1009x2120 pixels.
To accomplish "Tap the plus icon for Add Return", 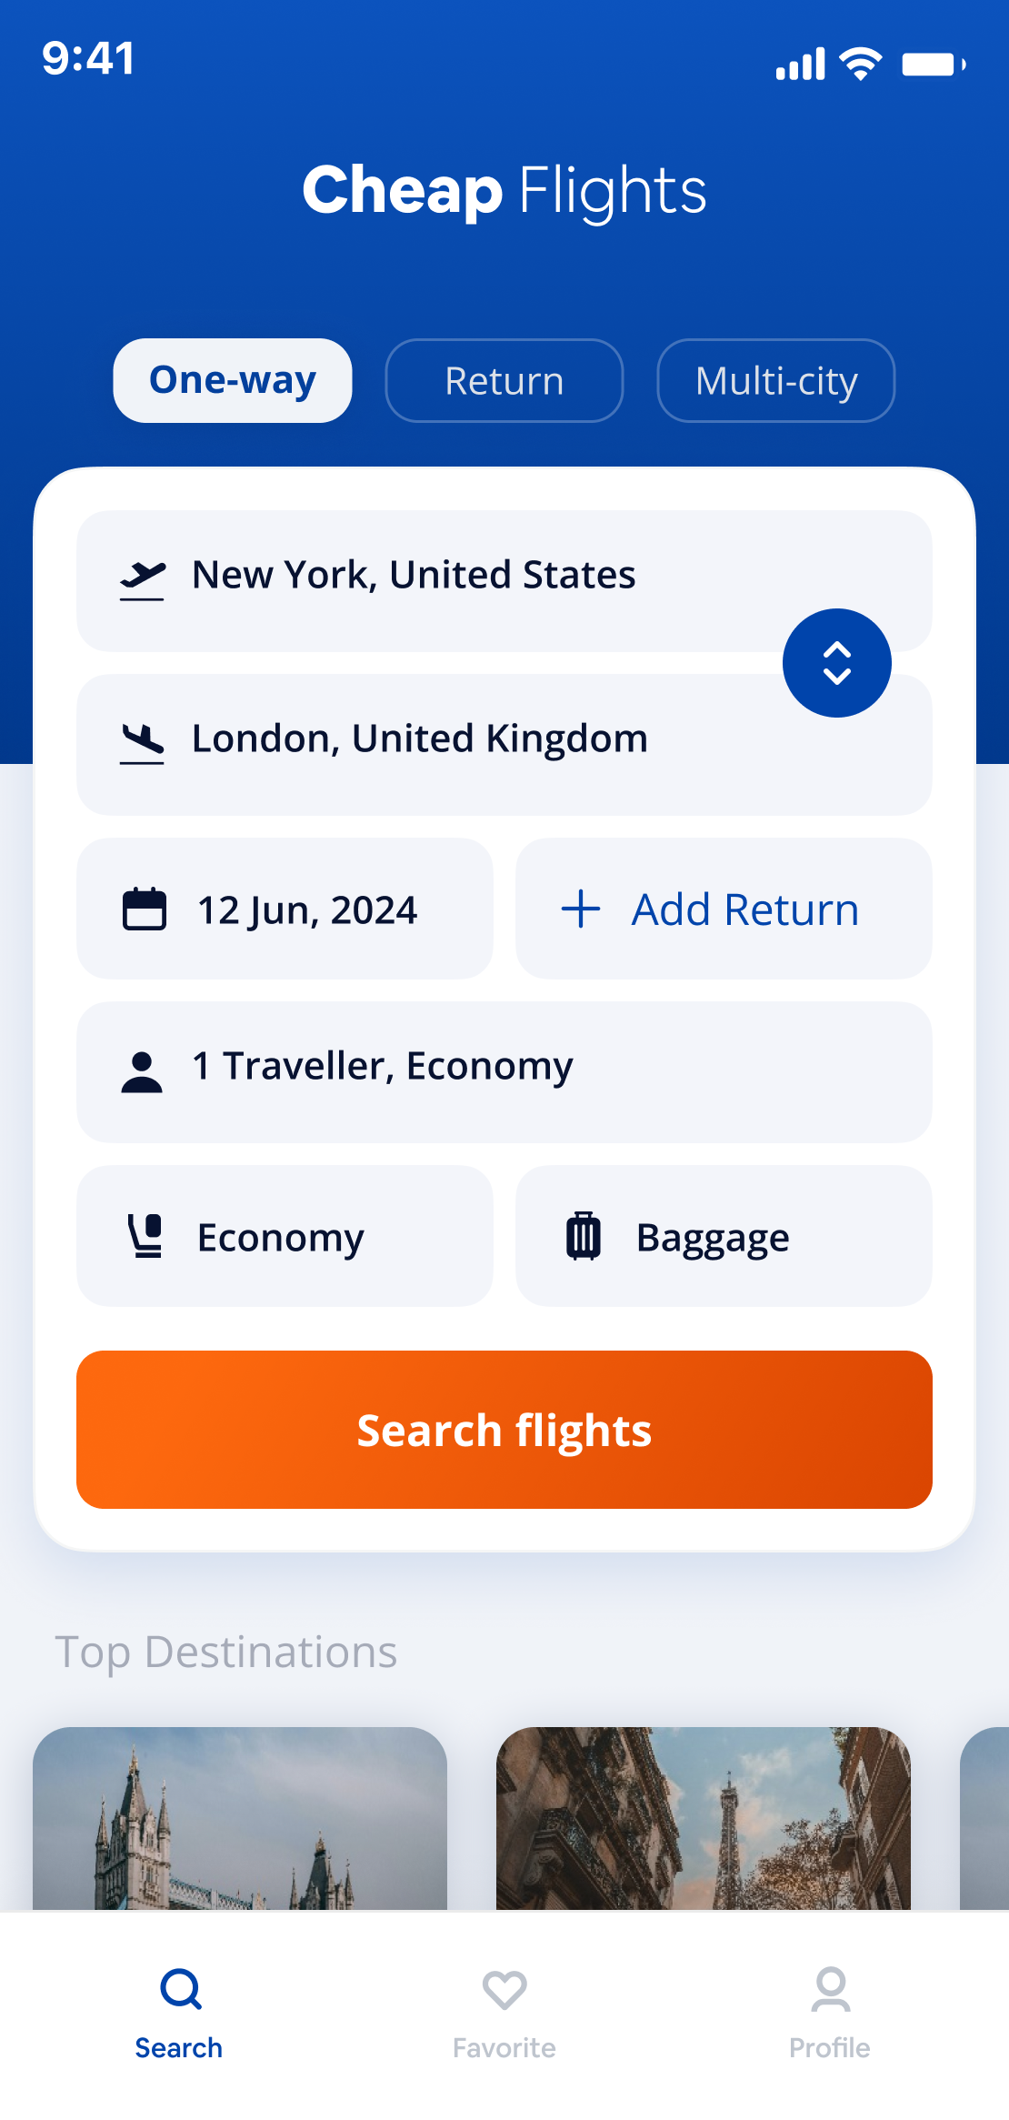I will (x=581, y=909).
